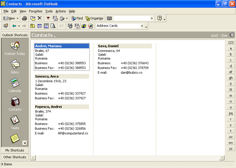This screenshot has height=168, width=236.
Task: Click the Find button
Action: tap(77, 18)
